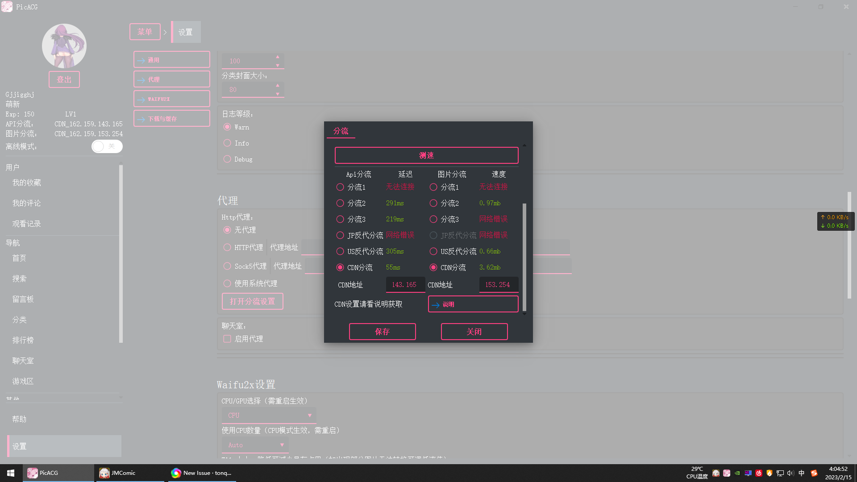The image size is (857, 482).
Task: Edit the image CDN地址 field 153.254
Action: point(499,285)
